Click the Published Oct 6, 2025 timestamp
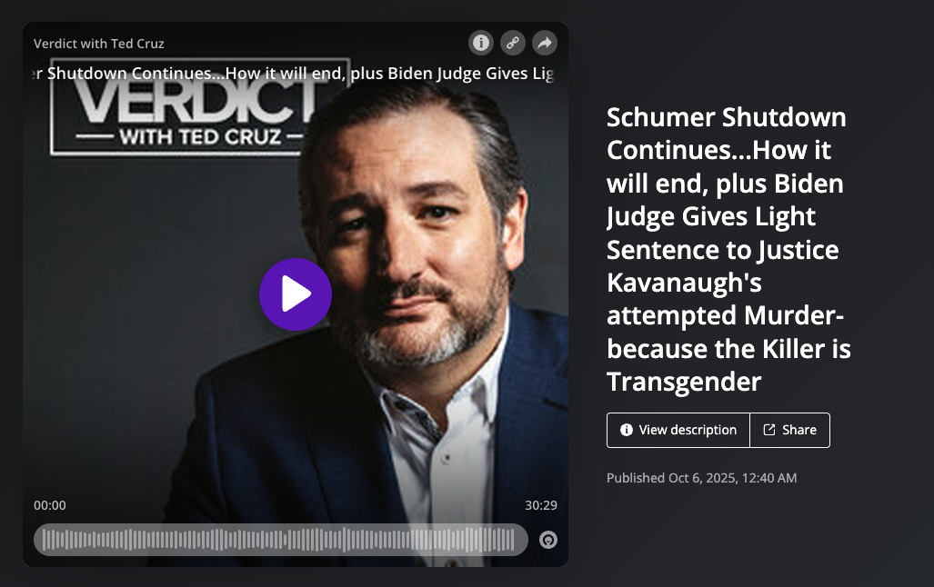This screenshot has width=934, height=587. 702,478
